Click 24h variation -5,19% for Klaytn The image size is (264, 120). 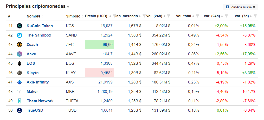click(222, 73)
